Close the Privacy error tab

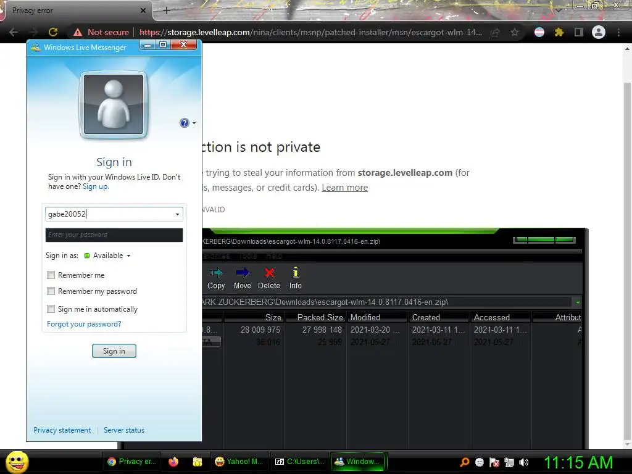[x=143, y=10]
